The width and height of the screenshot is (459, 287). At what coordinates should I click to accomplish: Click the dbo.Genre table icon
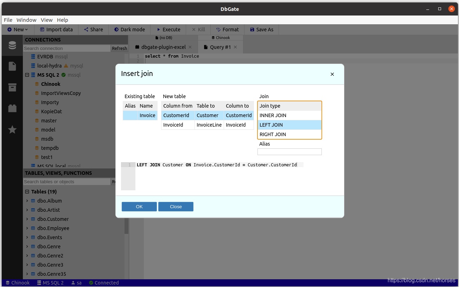point(33,247)
